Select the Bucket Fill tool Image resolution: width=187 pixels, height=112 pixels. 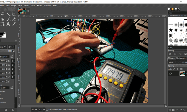(x=2, y=19)
